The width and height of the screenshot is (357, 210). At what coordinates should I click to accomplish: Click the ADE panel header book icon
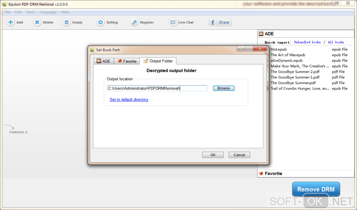click(x=261, y=34)
